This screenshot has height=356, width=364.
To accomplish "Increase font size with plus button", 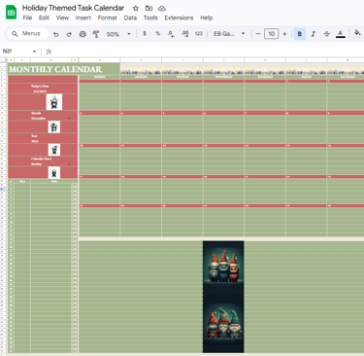I will point(284,34).
